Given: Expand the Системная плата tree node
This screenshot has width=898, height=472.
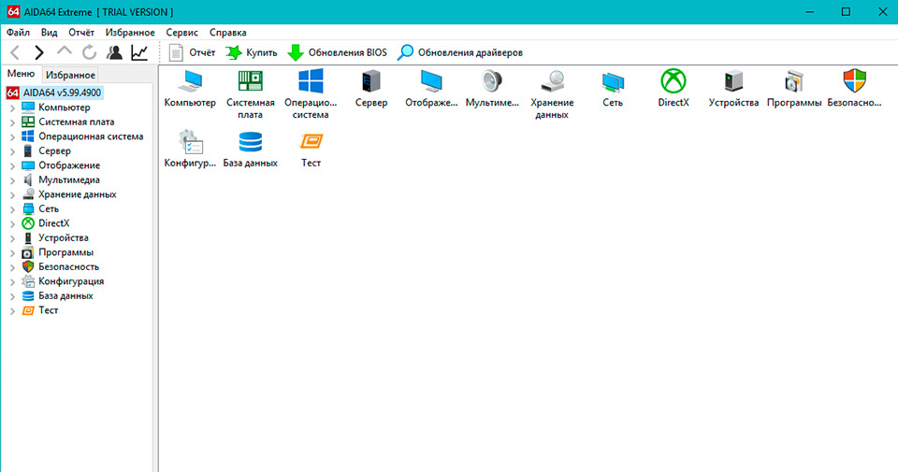Looking at the screenshot, I should [x=12, y=122].
